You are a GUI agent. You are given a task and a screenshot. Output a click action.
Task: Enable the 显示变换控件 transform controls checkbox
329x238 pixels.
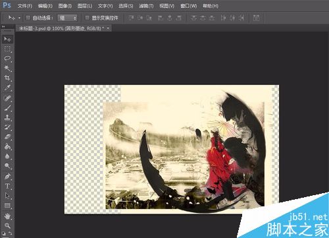[x=88, y=18]
